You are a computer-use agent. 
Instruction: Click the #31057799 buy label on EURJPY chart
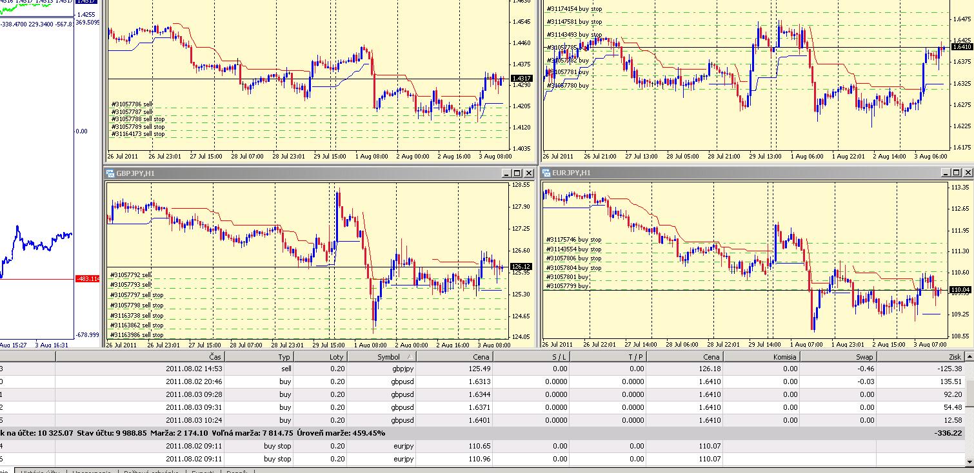click(x=568, y=285)
